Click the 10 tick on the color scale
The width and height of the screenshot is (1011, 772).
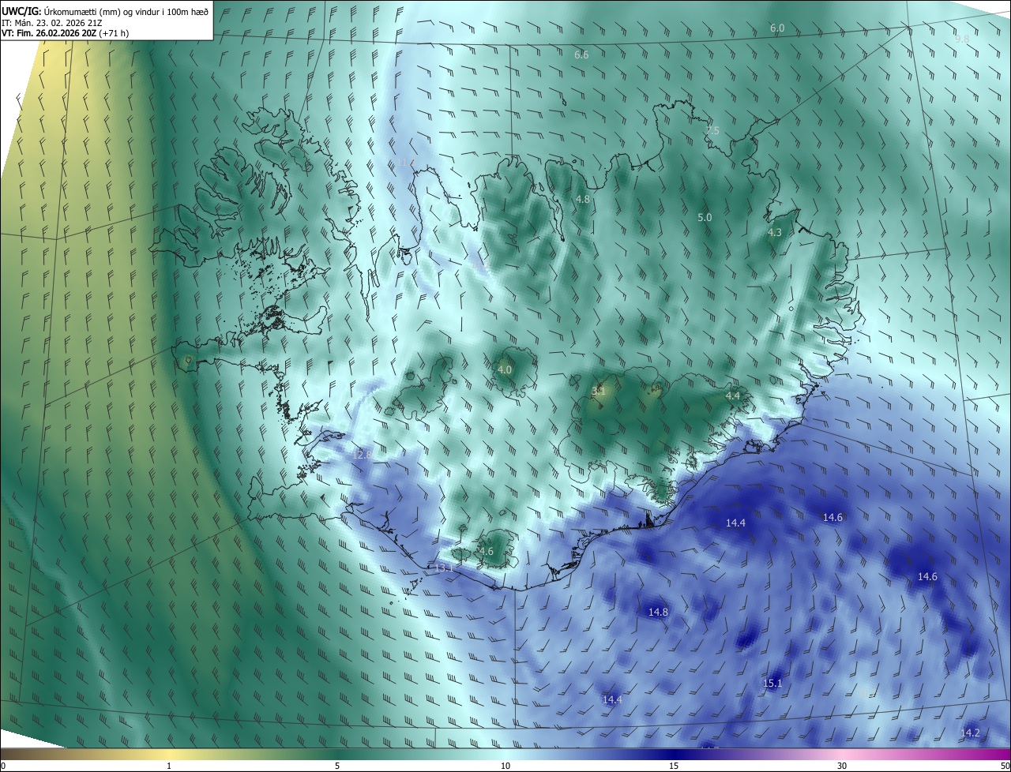coord(505,766)
